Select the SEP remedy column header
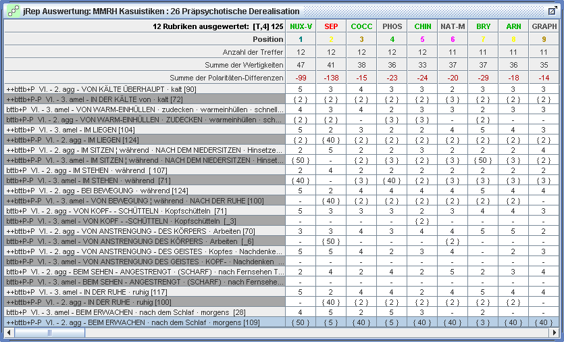 tap(331, 26)
